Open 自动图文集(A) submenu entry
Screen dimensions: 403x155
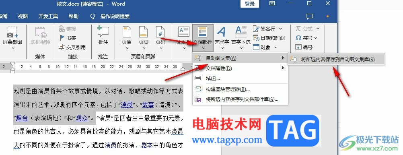click(x=240, y=58)
